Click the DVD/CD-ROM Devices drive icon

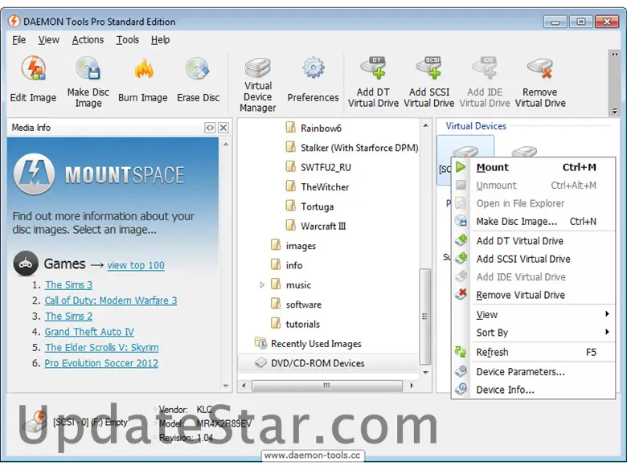(x=260, y=363)
